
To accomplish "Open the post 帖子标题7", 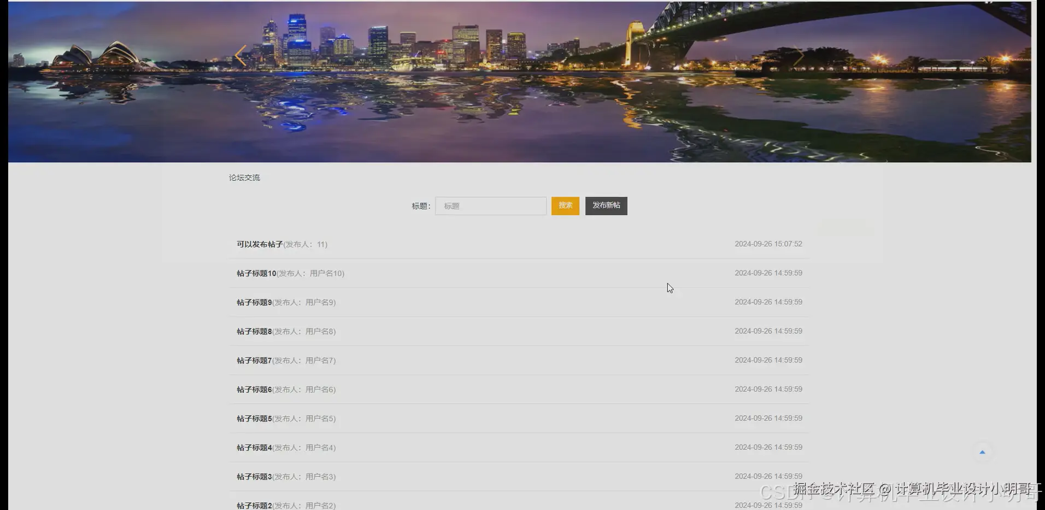I will [254, 360].
